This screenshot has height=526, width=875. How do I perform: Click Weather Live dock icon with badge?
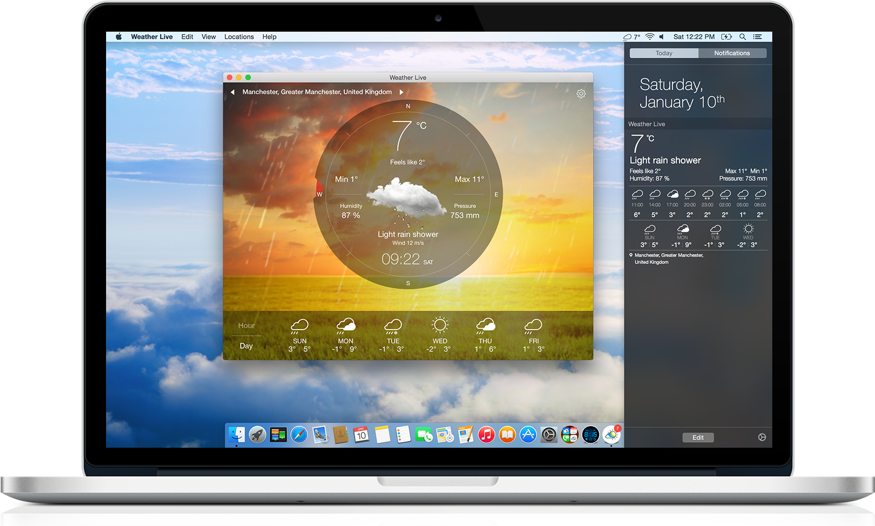611,435
